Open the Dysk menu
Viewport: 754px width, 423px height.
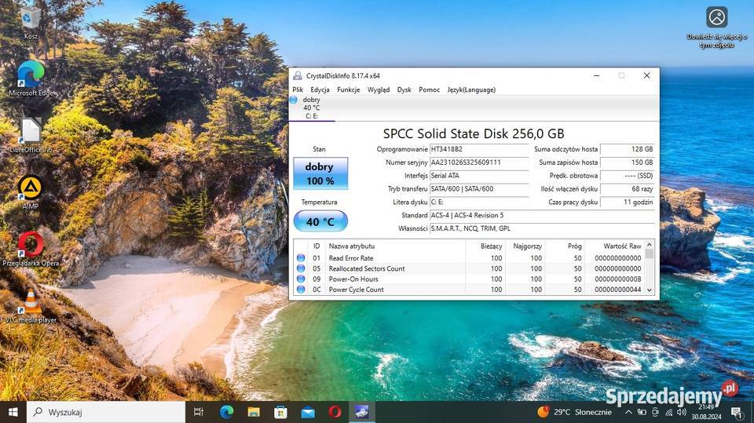(404, 89)
